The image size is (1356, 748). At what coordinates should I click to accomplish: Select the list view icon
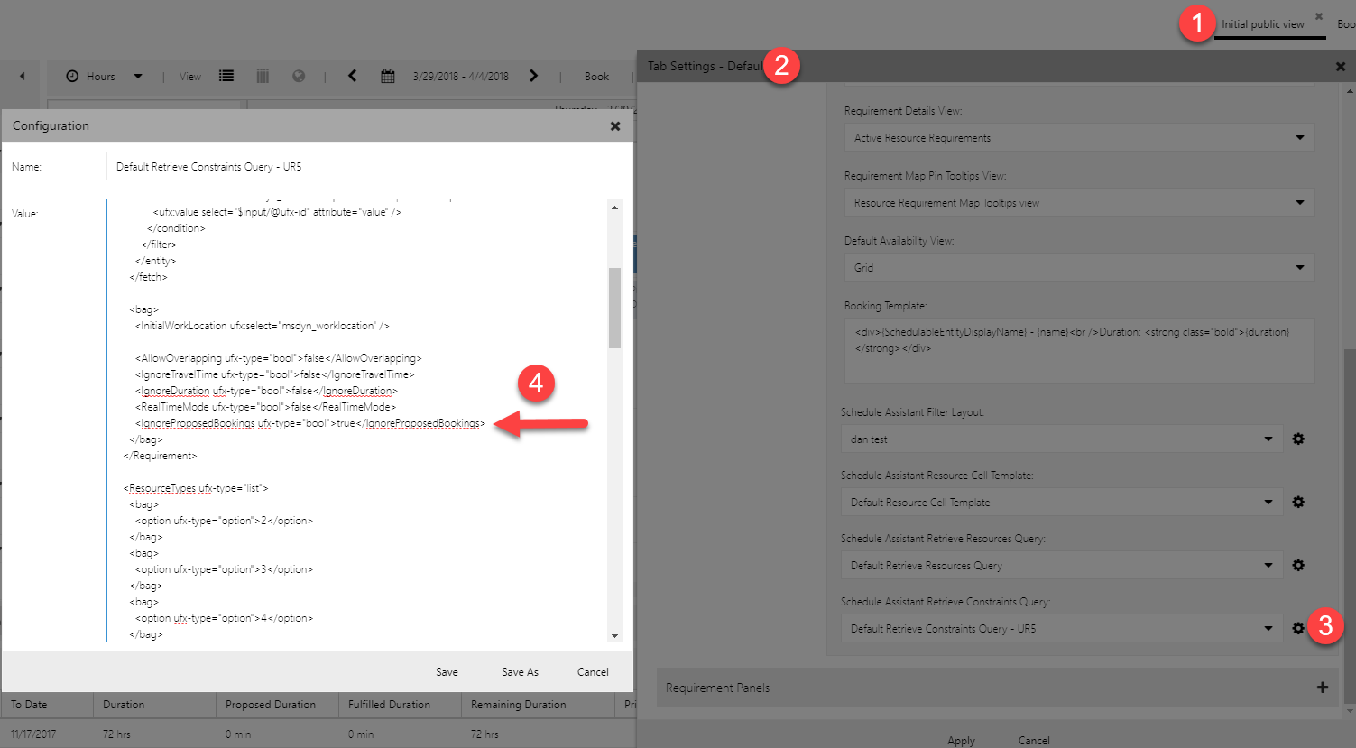[x=226, y=76]
